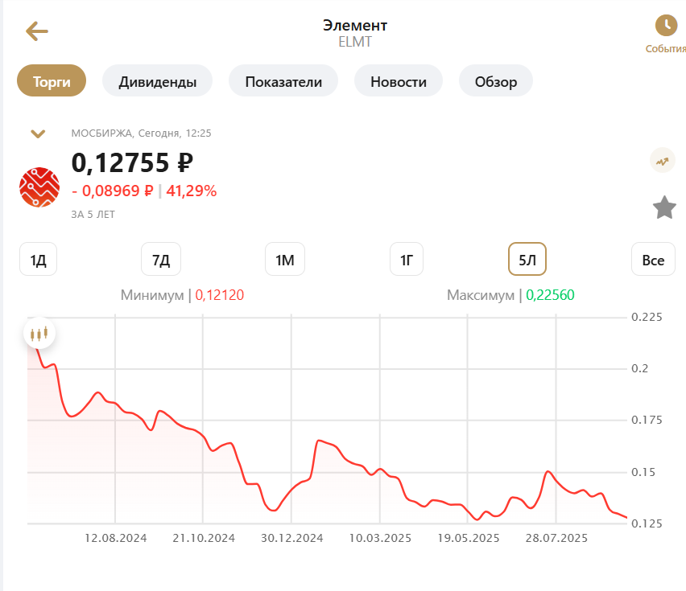Switch to the Дивиденды tab
Viewport: 686px width, 591px height.
(158, 80)
